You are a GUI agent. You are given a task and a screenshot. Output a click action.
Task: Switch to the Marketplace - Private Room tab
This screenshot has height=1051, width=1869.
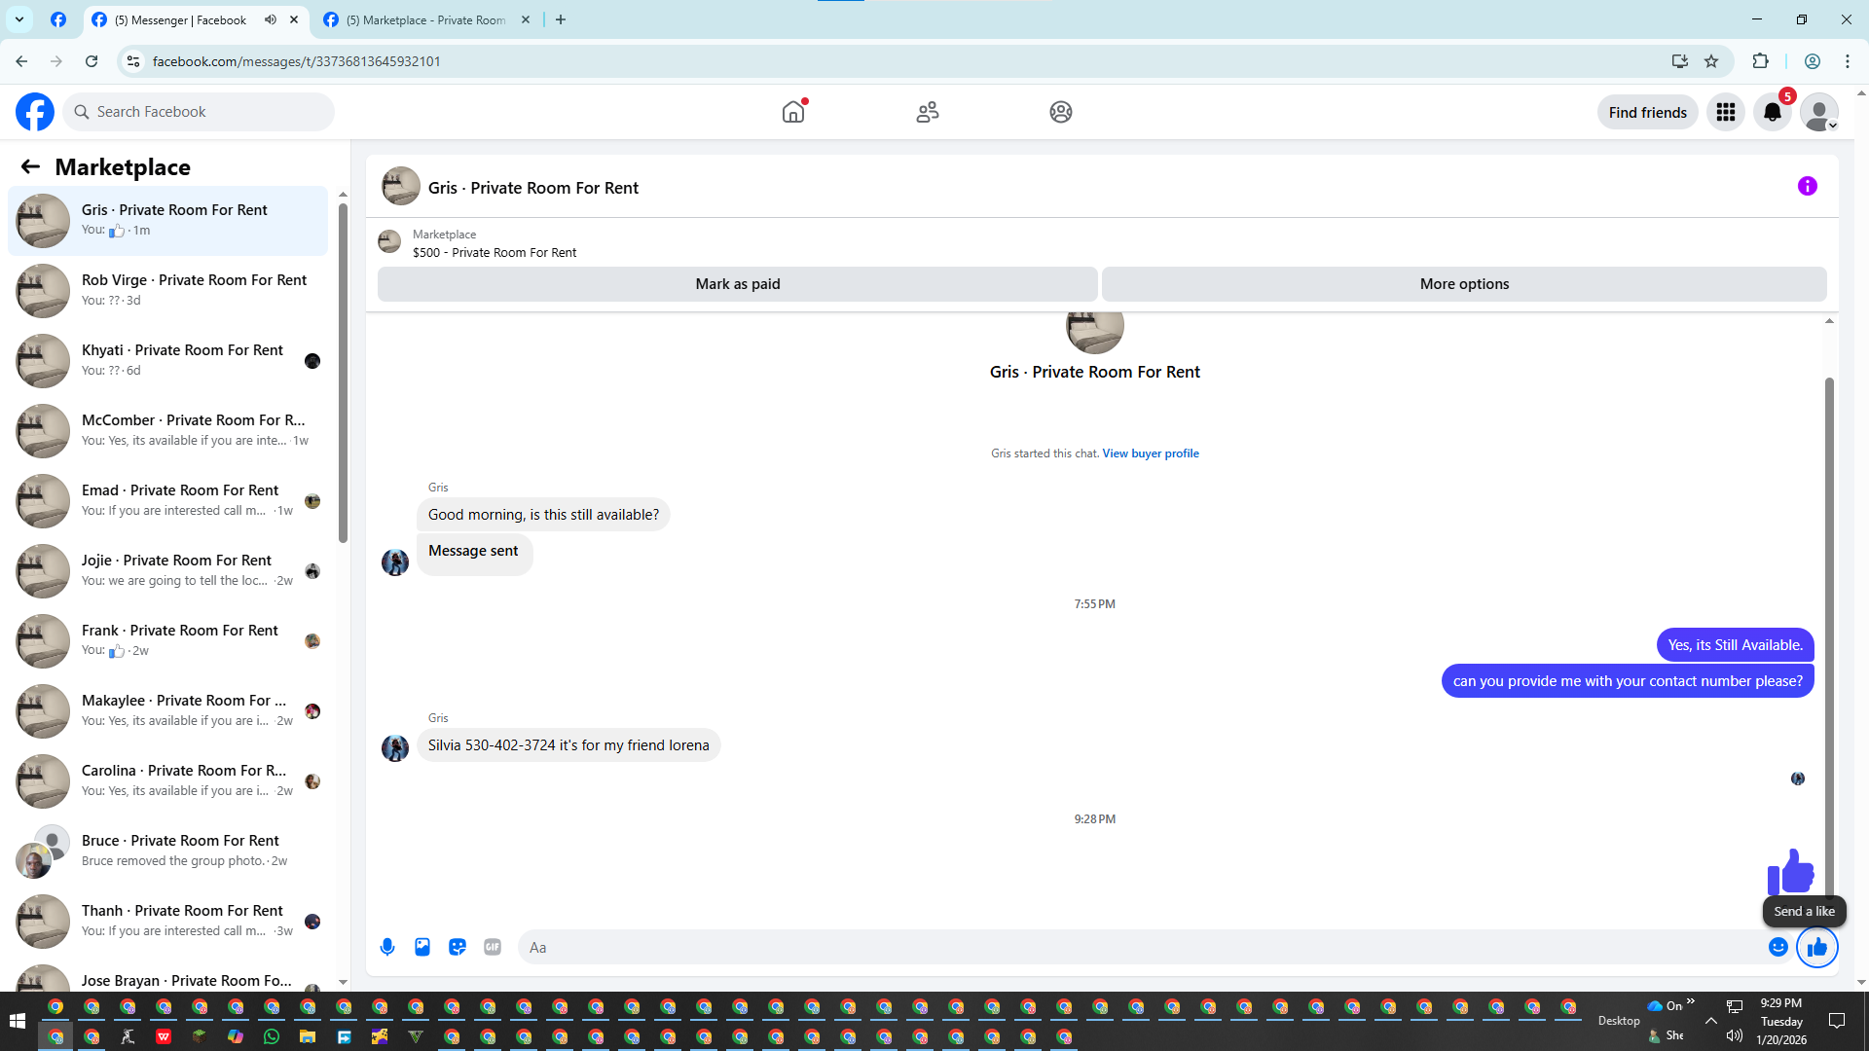pyautogui.click(x=425, y=19)
